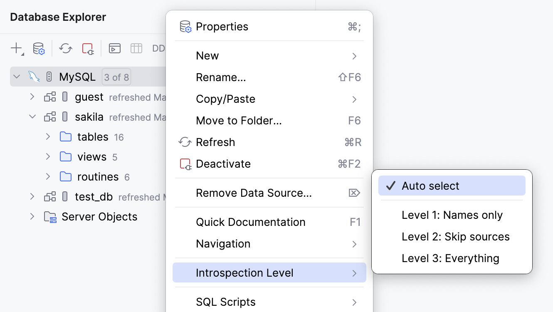Expand the guest schema node
The width and height of the screenshot is (553, 312).
32,97
